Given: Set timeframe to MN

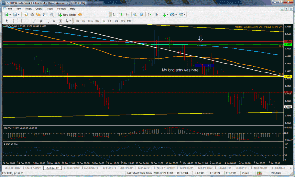Looking at the screenshot, I should coord(129,21).
